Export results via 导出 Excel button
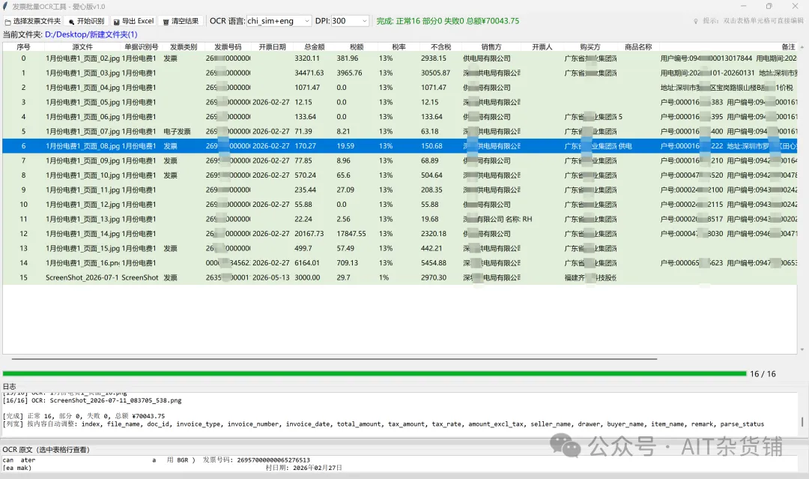809x479 pixels. pos(133,21)
